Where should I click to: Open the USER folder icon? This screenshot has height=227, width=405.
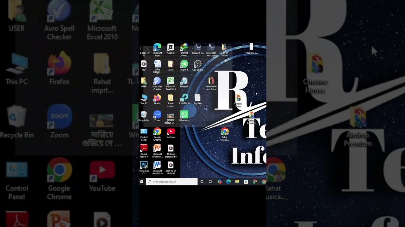144,83
